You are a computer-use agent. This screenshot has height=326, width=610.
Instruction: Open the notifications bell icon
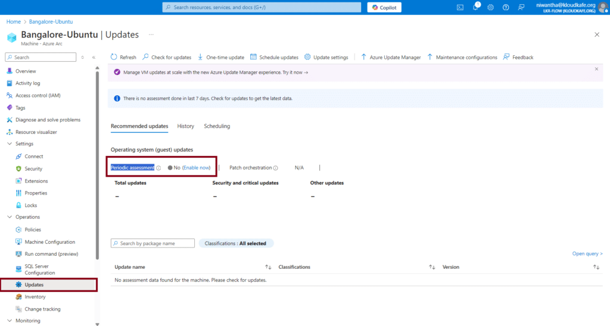tap(475, 7)
